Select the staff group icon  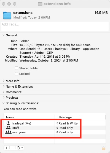point(8,128)
